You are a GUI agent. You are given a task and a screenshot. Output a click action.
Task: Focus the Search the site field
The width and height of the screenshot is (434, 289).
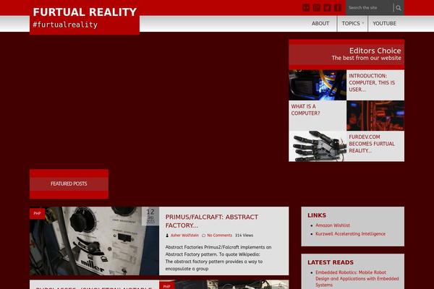[x=369, y=8]
